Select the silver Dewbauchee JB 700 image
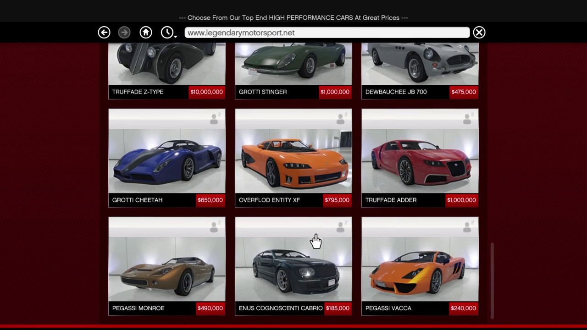 point(420,64)
